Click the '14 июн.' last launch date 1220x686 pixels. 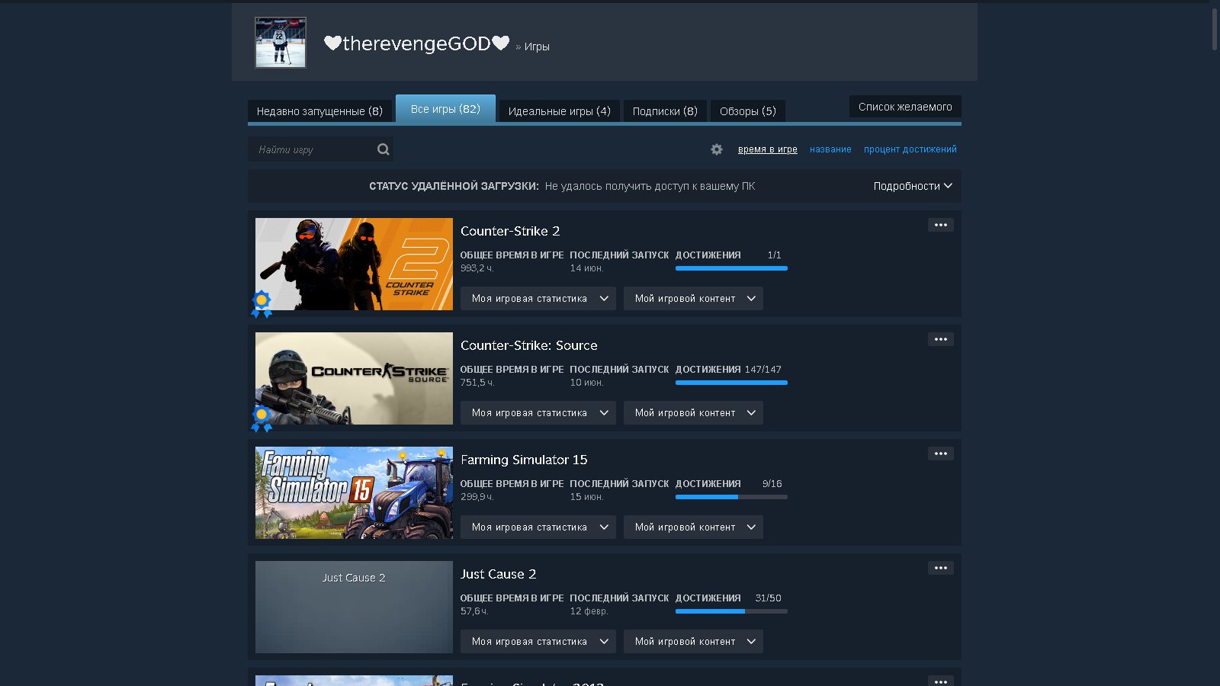[587, 268]
